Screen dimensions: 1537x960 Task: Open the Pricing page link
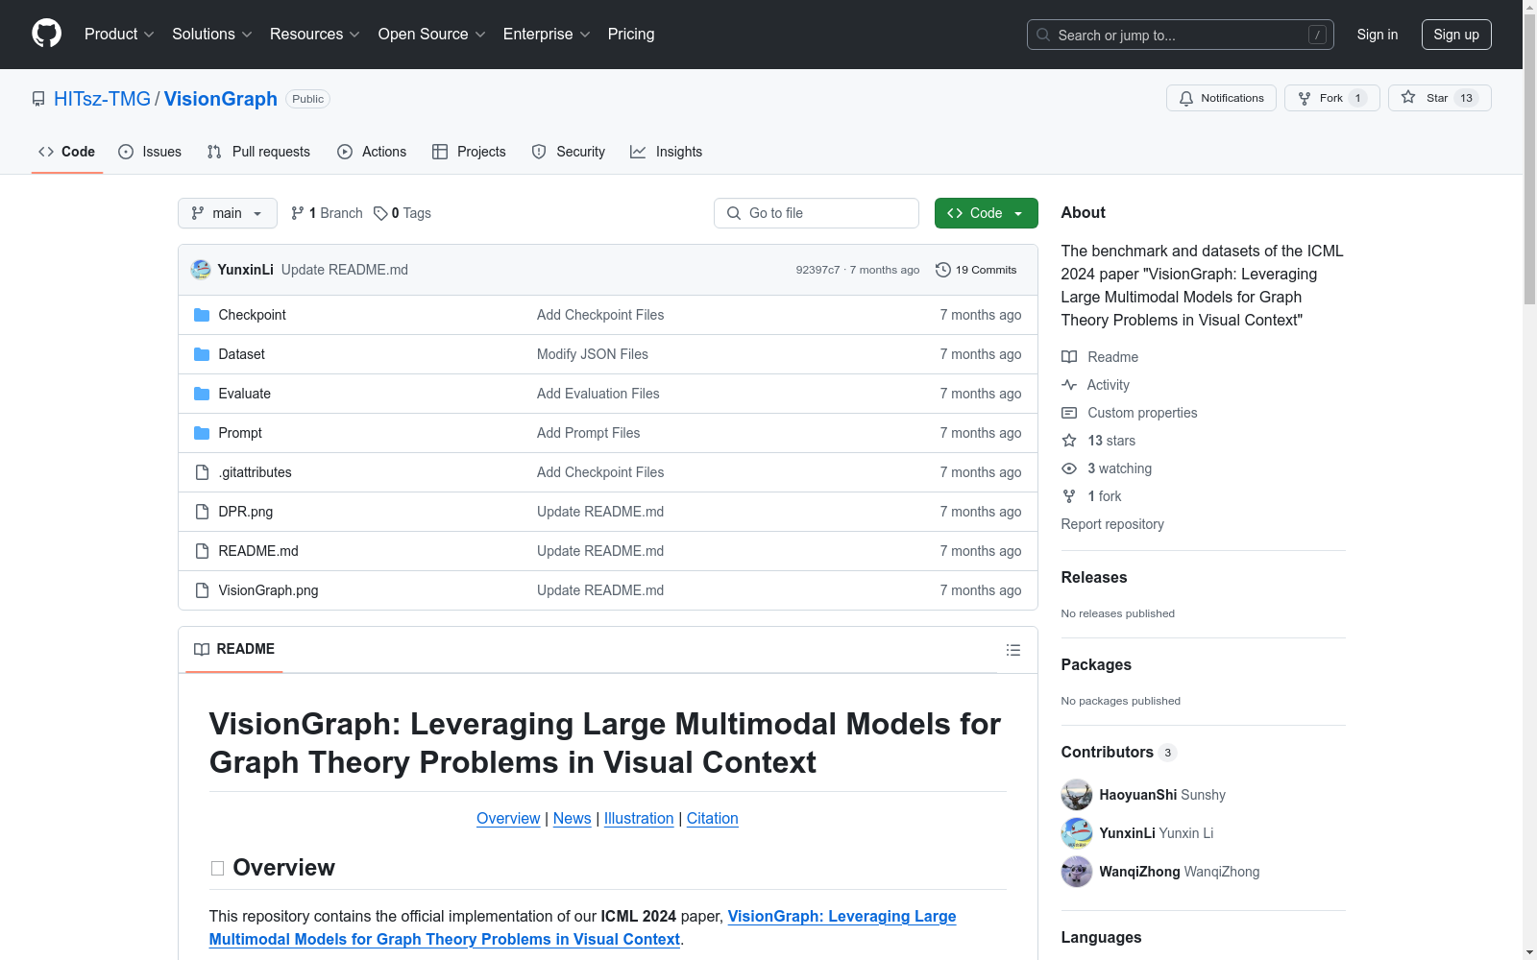click(631, 34)
